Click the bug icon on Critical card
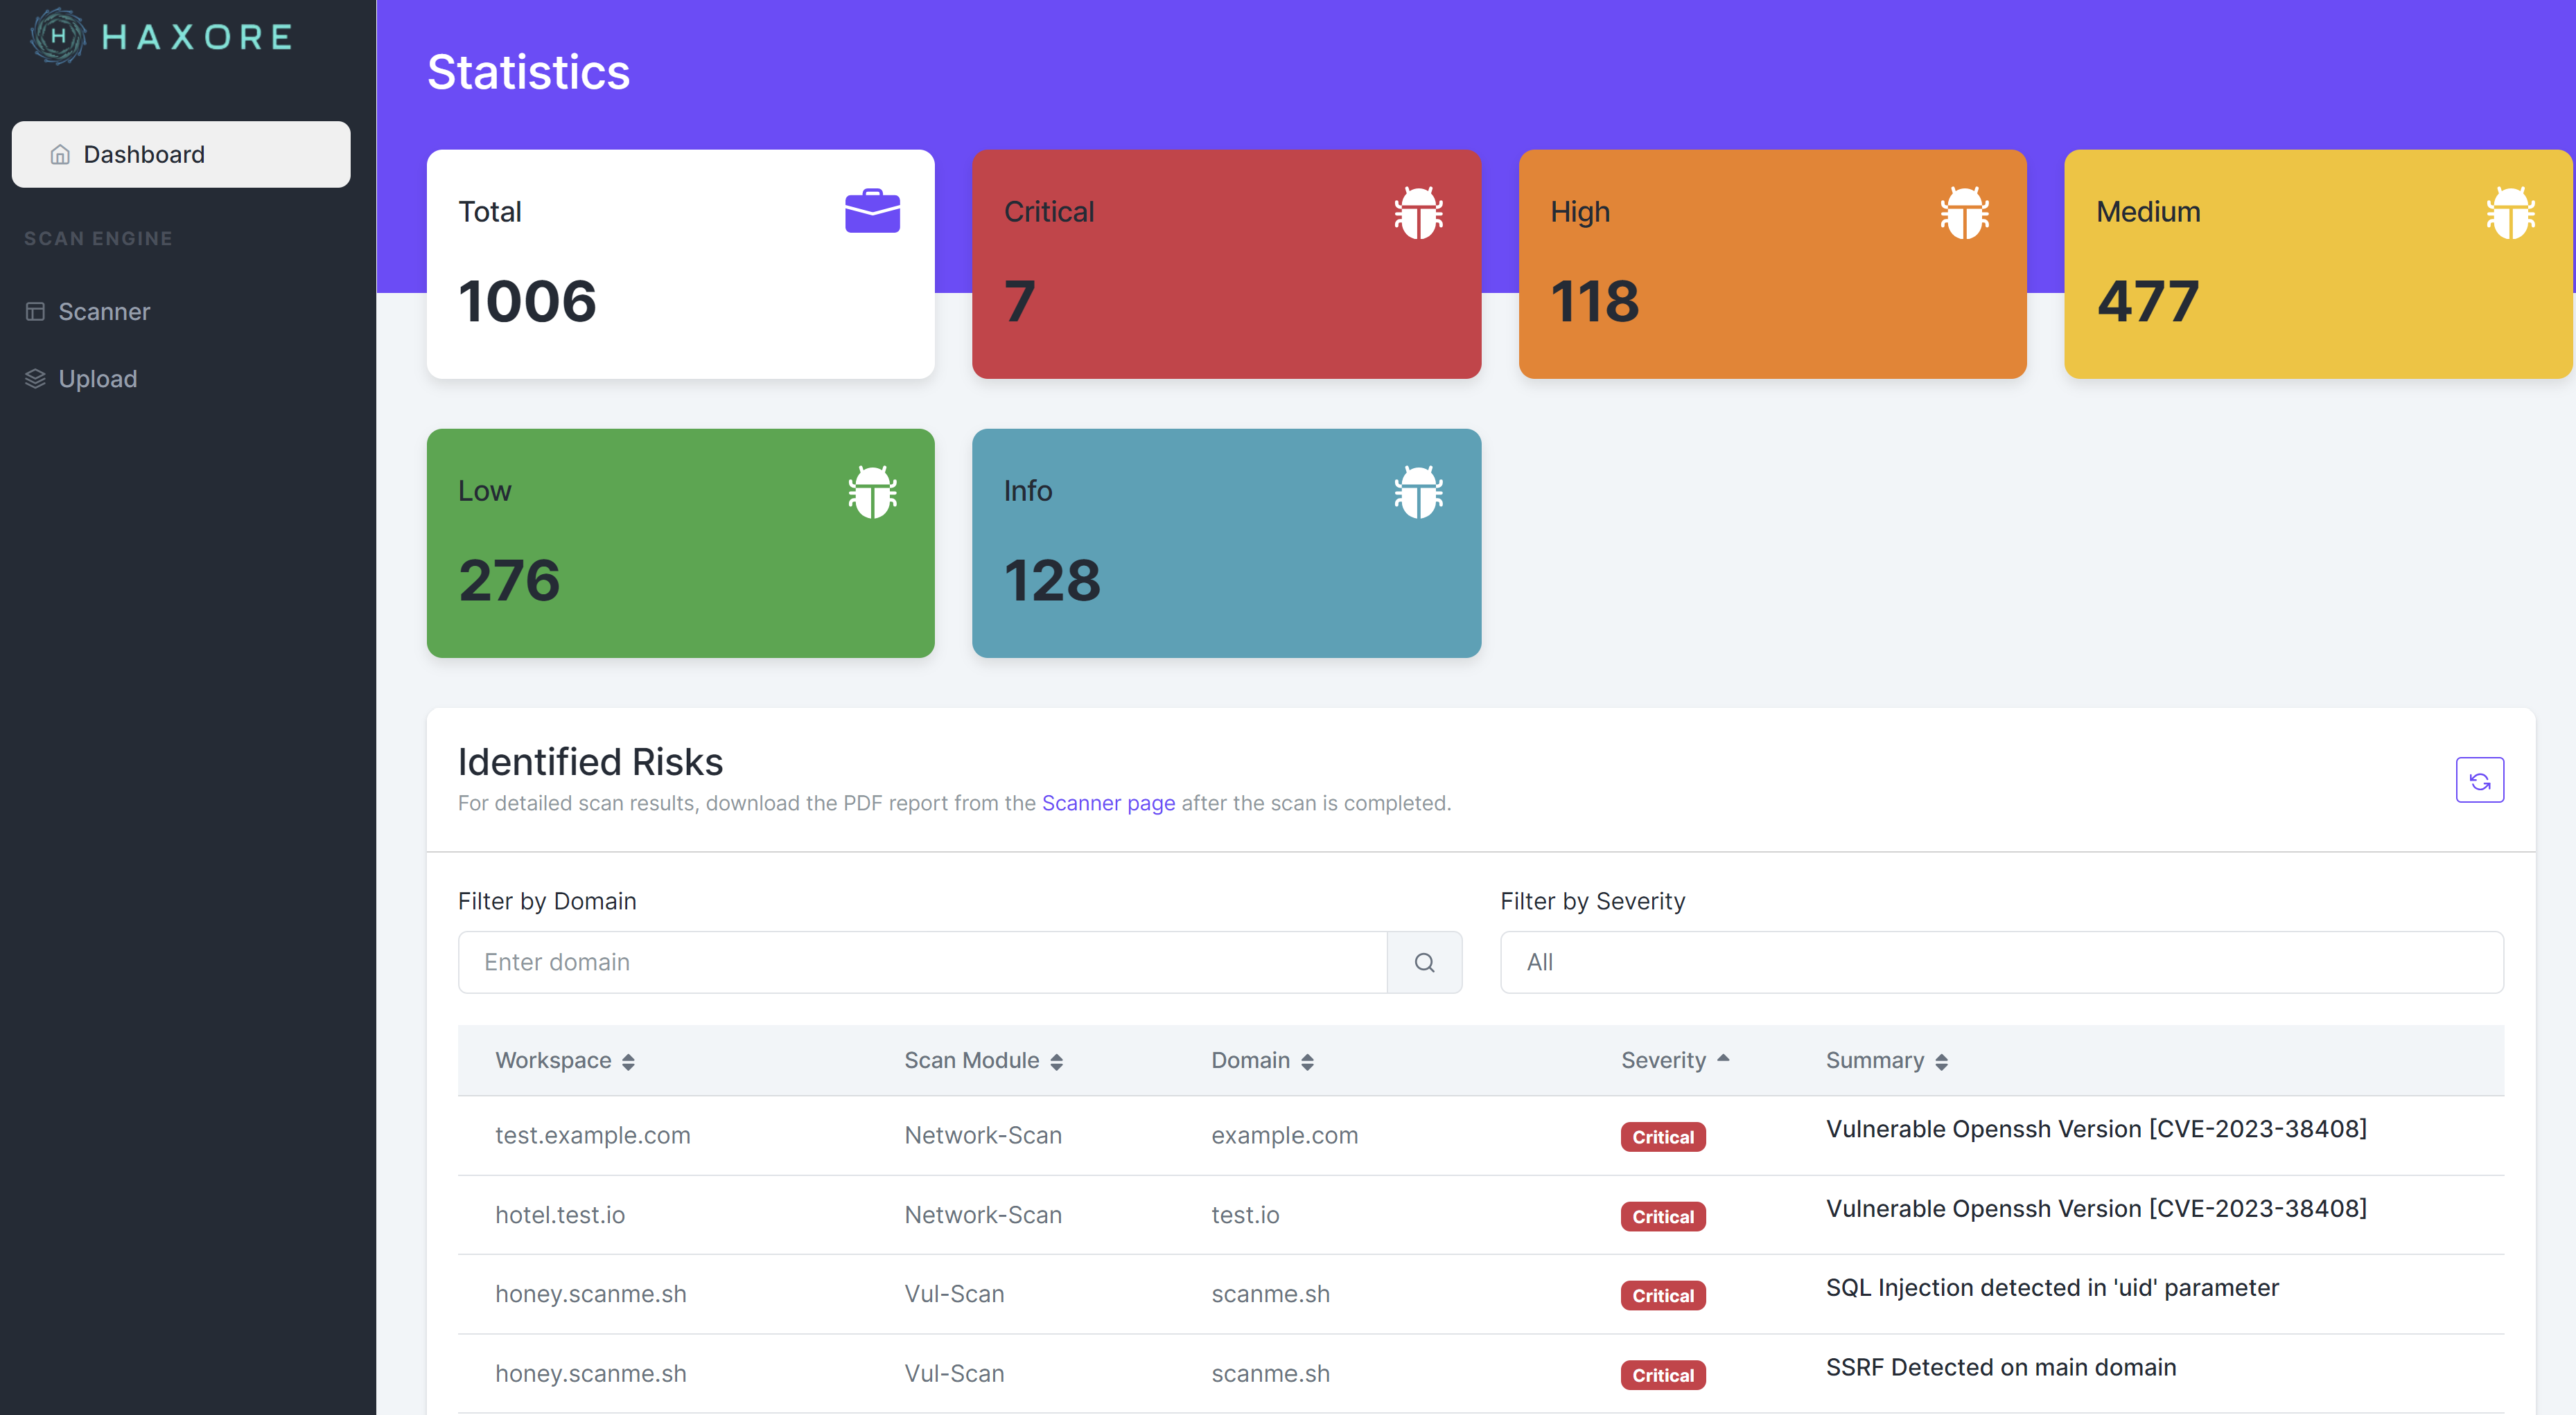2576x1415 pixels. point(1418,212)
